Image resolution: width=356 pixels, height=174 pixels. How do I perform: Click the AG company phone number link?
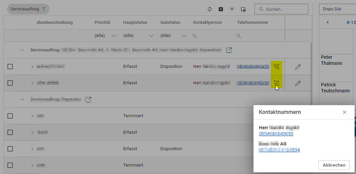pyautogui.click(x=279, y=150)
